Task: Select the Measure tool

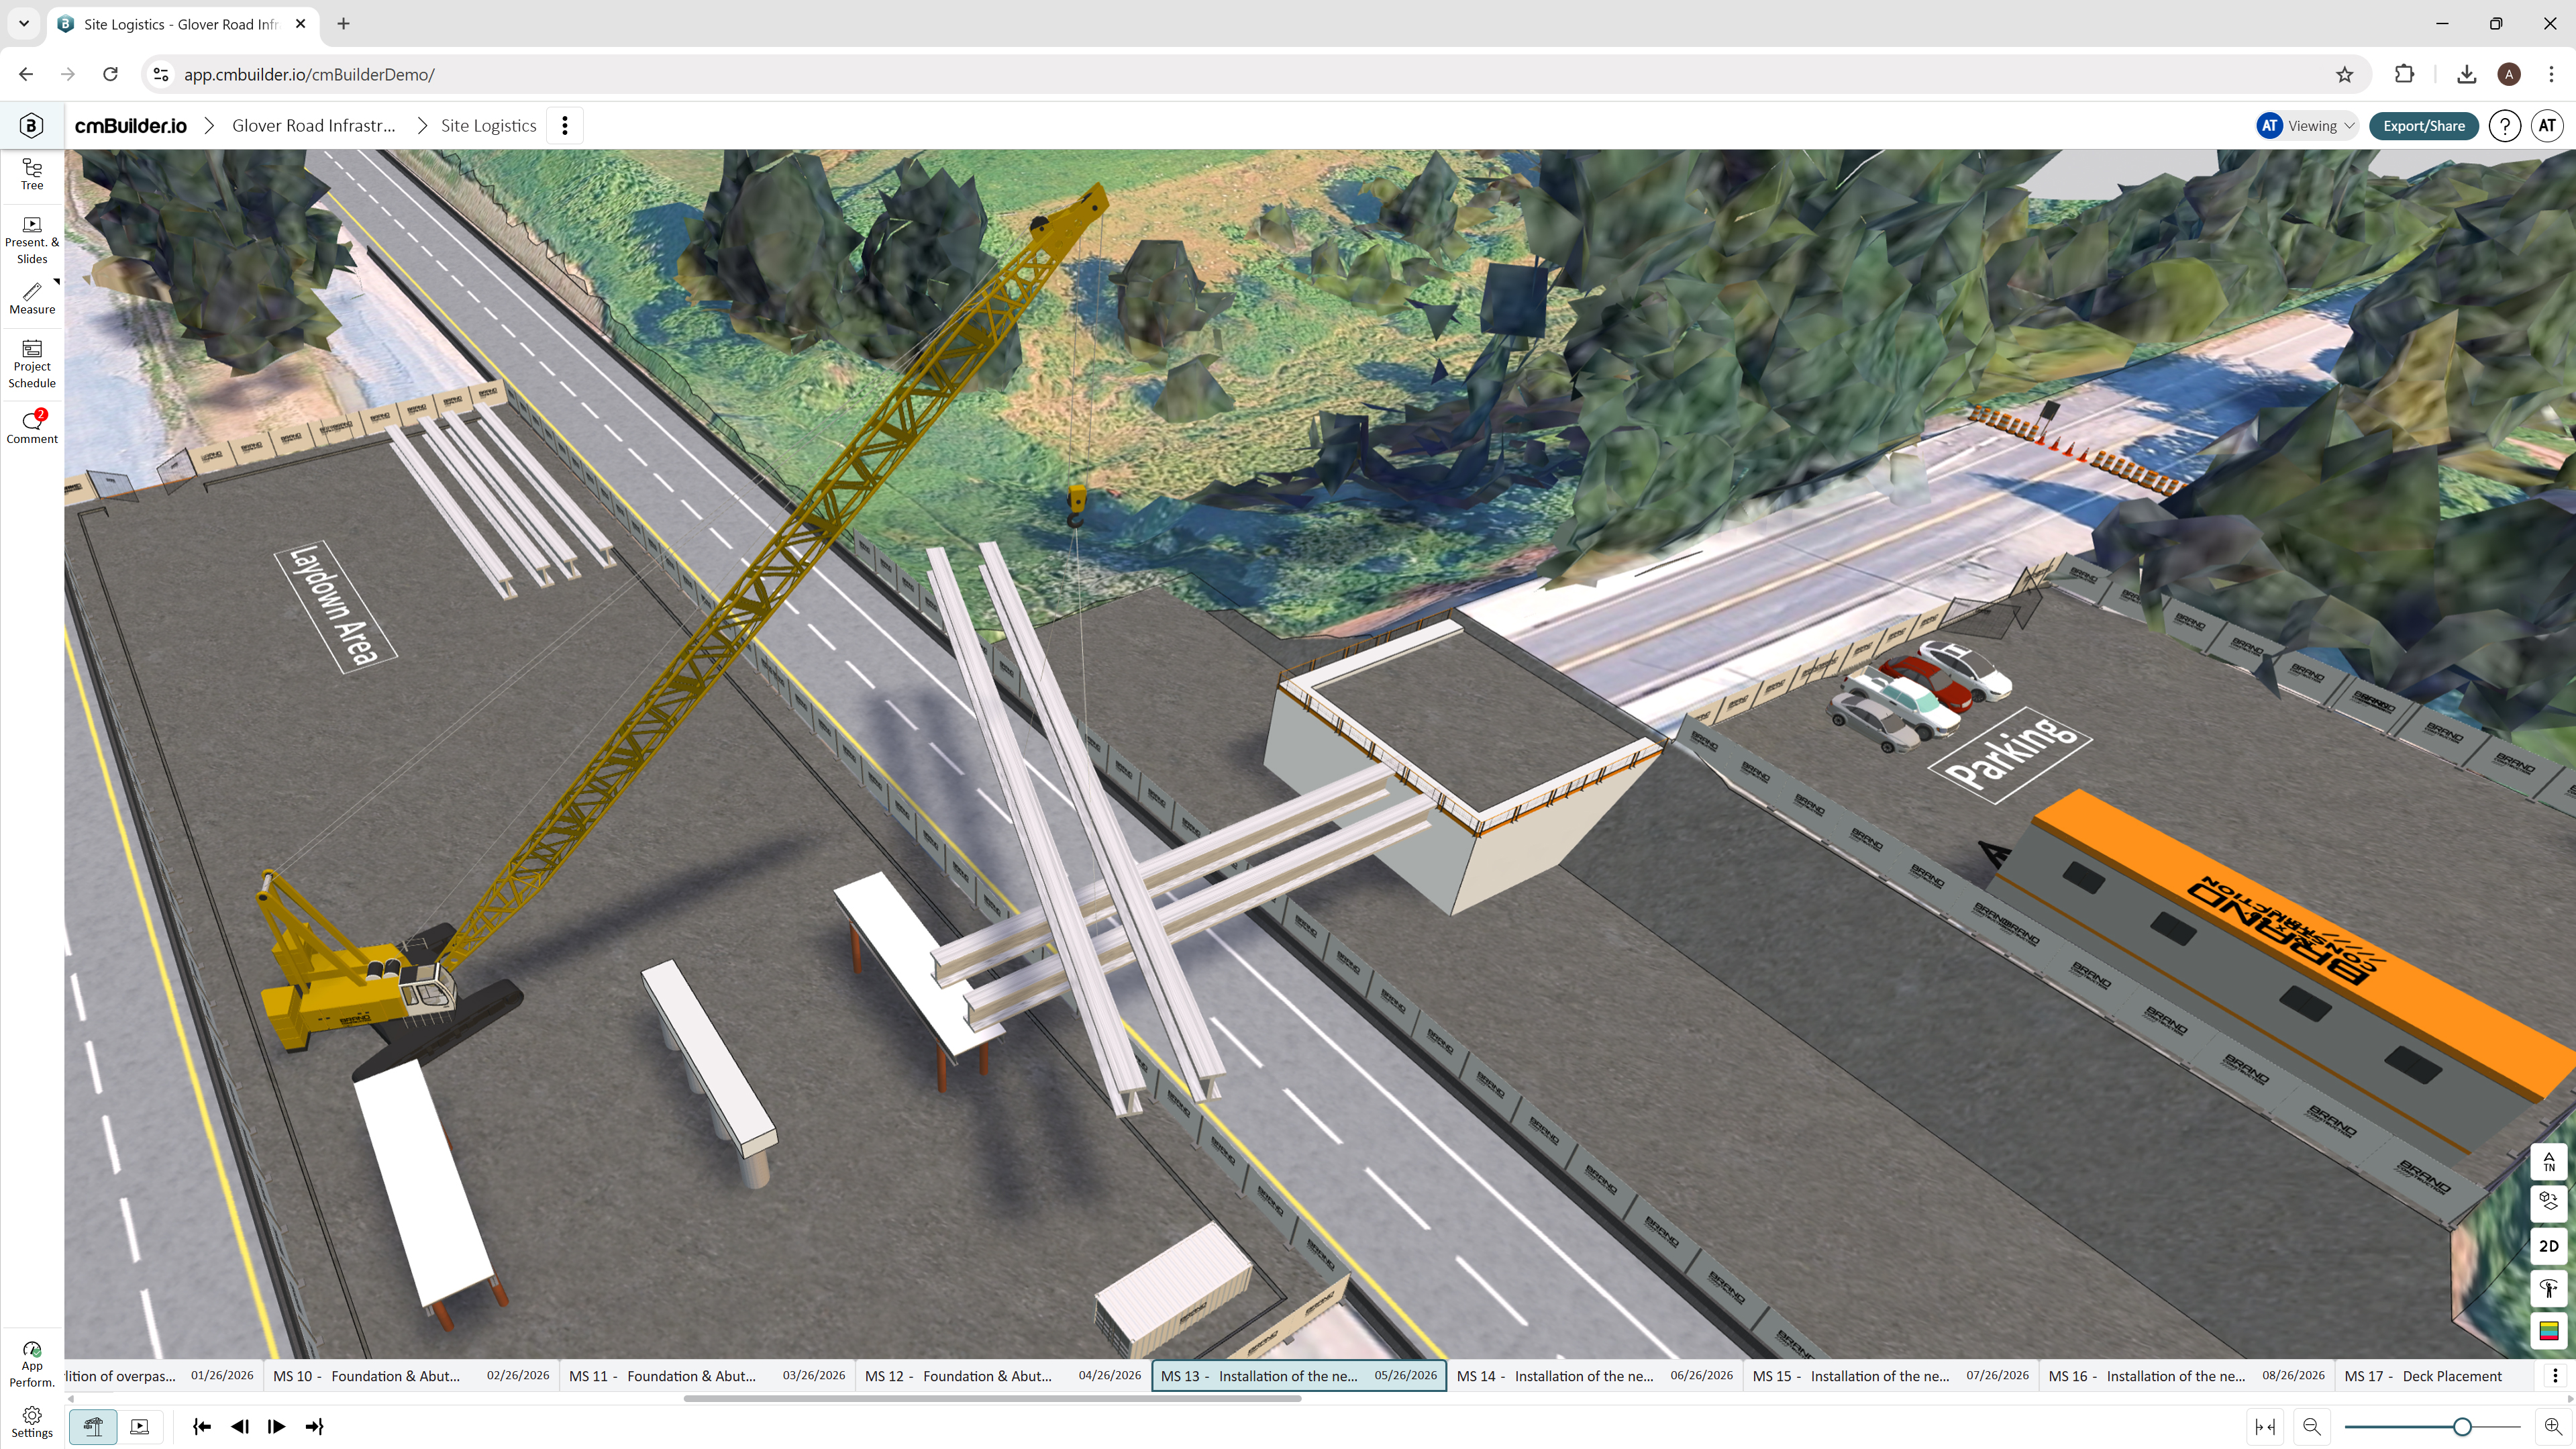Action: tap(32, 298)
